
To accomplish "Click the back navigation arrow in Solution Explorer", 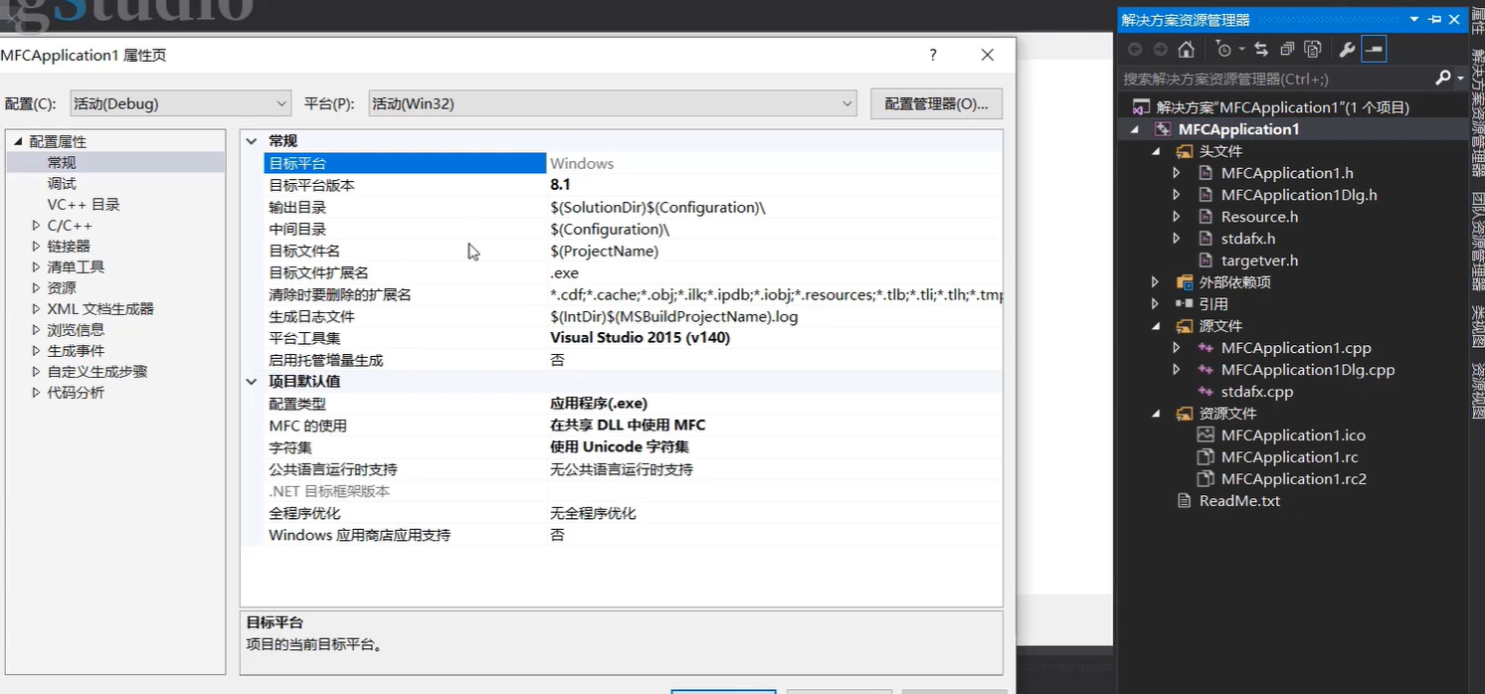I will click(1135, 48).
